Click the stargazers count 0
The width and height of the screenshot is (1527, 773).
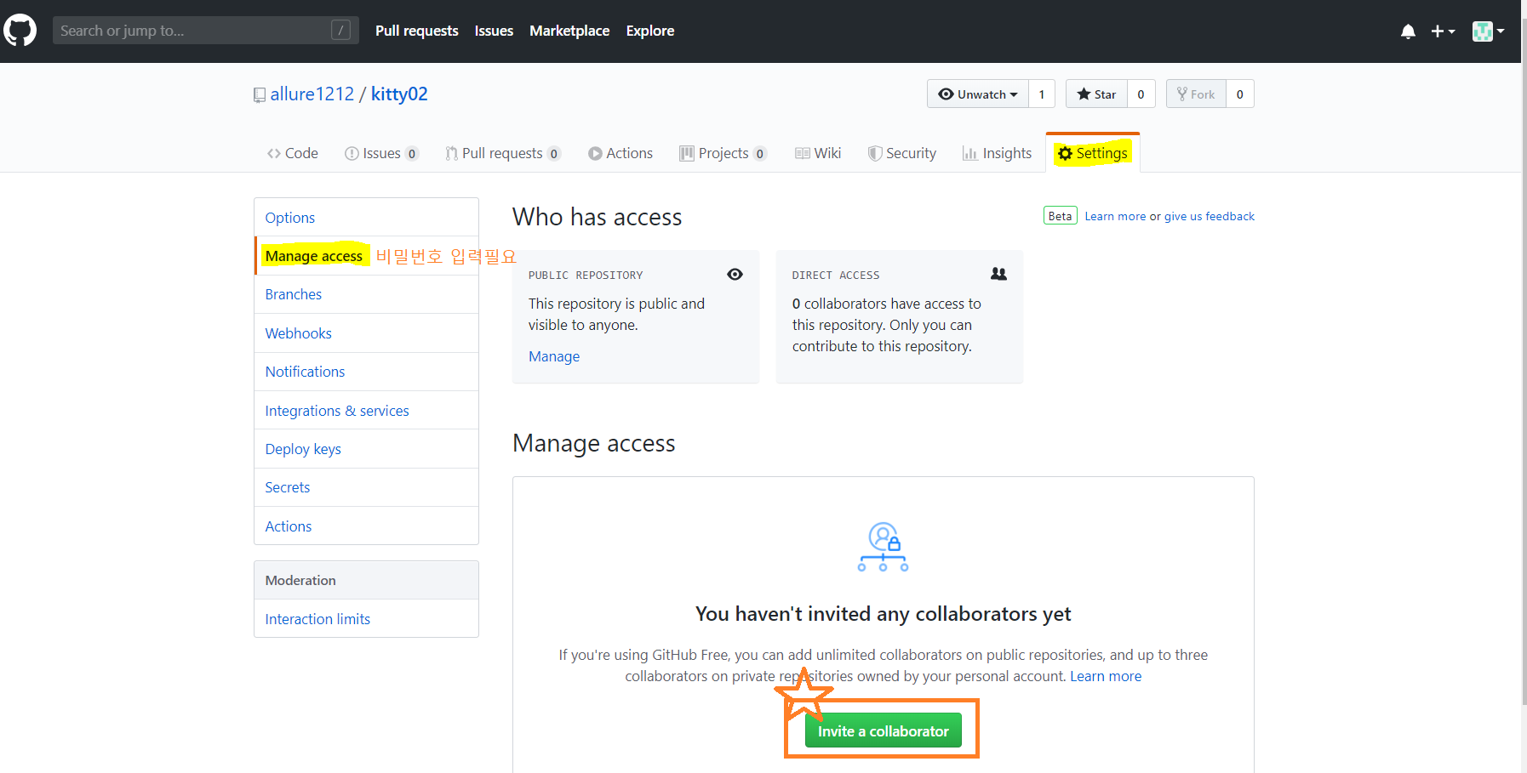coord(1141,94)
